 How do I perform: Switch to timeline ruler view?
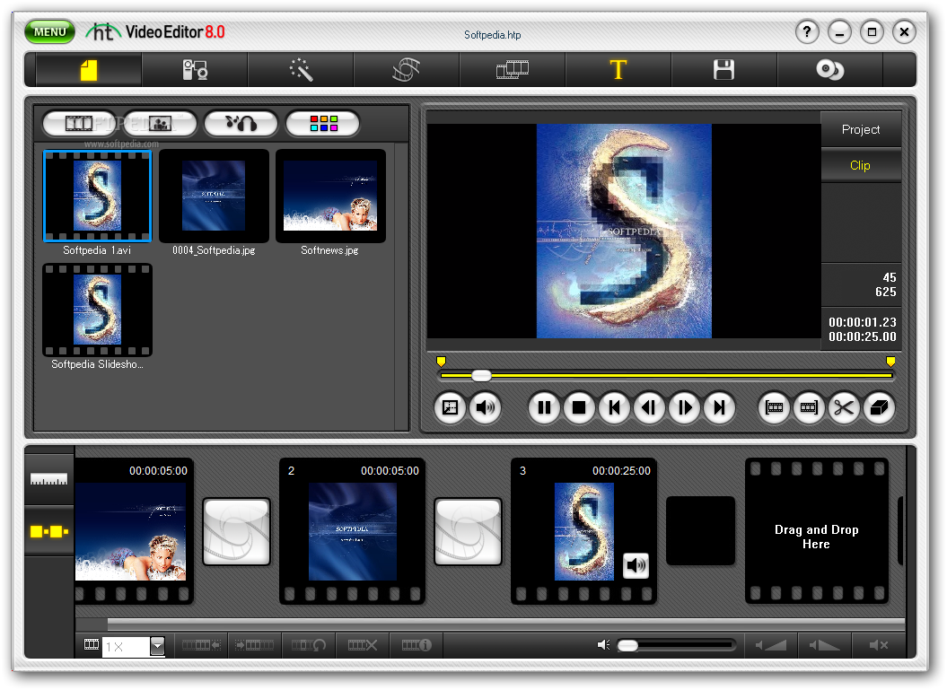48,480
